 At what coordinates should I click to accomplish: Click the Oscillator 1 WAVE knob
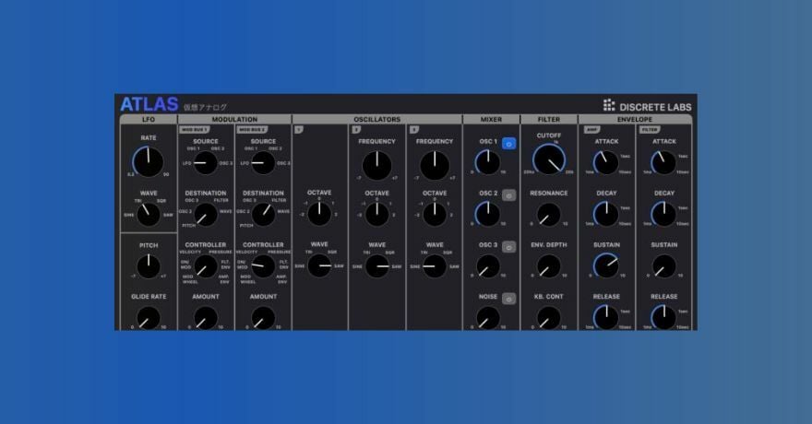[x=319, y=265]
